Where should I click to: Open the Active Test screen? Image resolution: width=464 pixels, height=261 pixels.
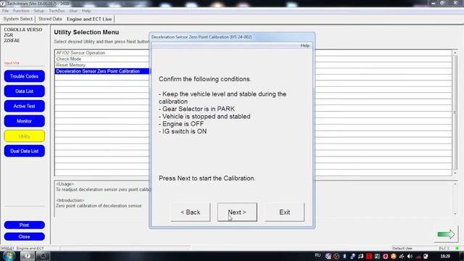(24, 107)
